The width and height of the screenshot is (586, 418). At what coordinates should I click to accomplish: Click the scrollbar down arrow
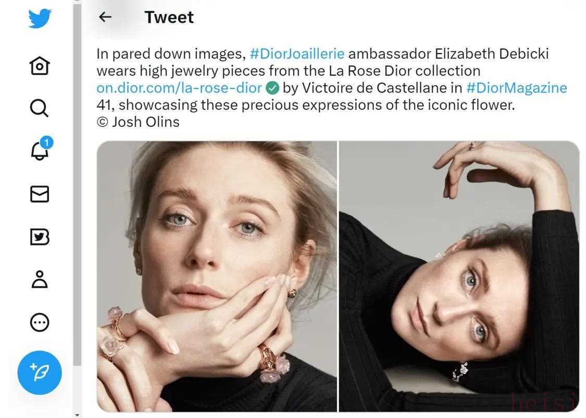77,415
